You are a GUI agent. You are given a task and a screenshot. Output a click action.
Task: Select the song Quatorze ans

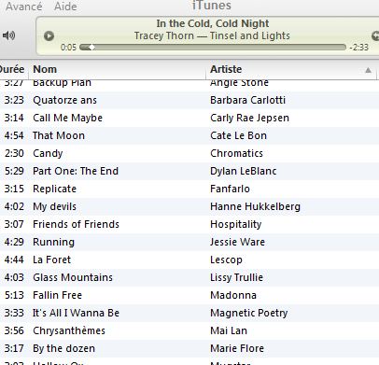pos(189,100)
